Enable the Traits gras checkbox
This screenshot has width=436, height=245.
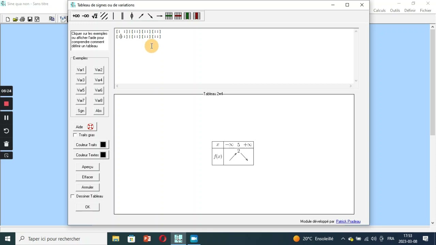75,135
